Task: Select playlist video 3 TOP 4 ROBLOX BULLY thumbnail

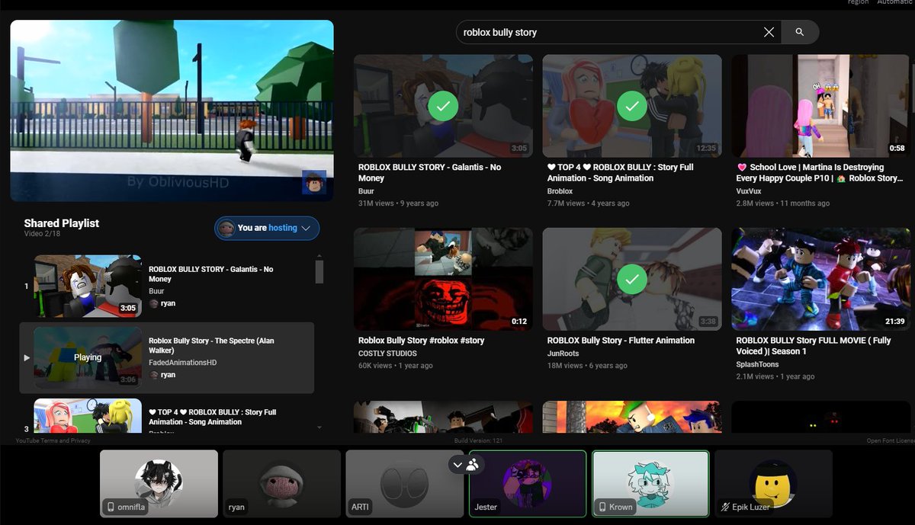Action: pyautogui.click(x=88, y=416)
